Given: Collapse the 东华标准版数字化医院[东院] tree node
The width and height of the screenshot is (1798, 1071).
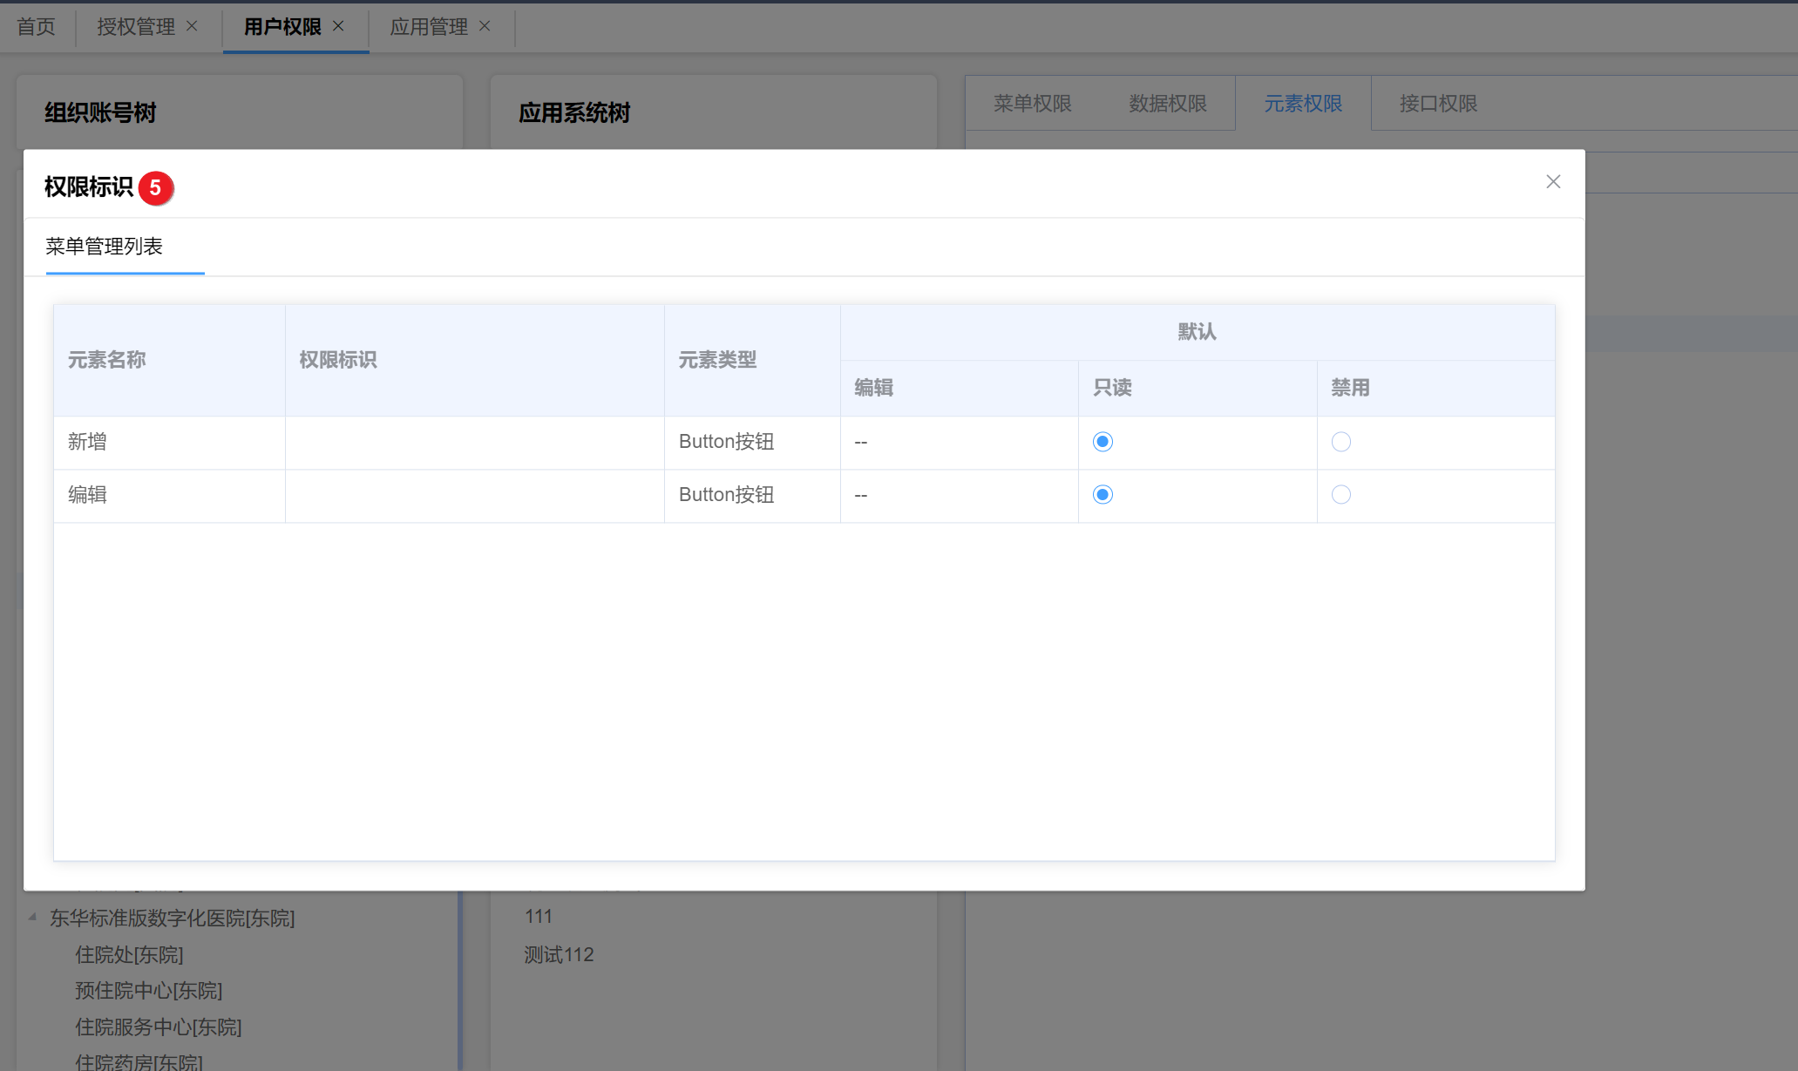Looking at the screenshot, I should [x=32, y=917].
